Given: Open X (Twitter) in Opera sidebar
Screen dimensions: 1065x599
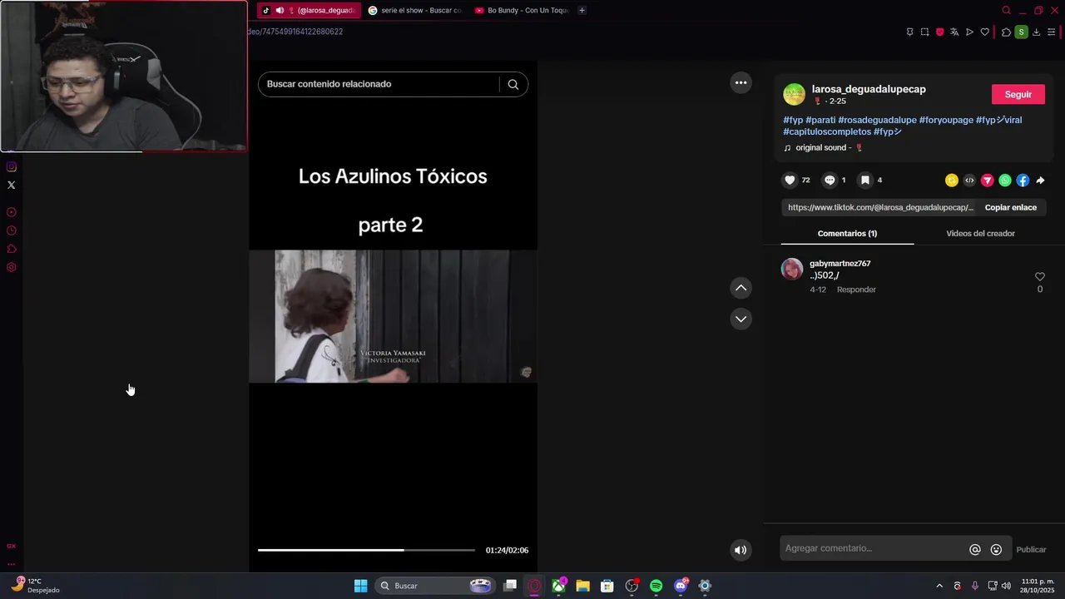Looking at the screenshot, I should [11, 185].
